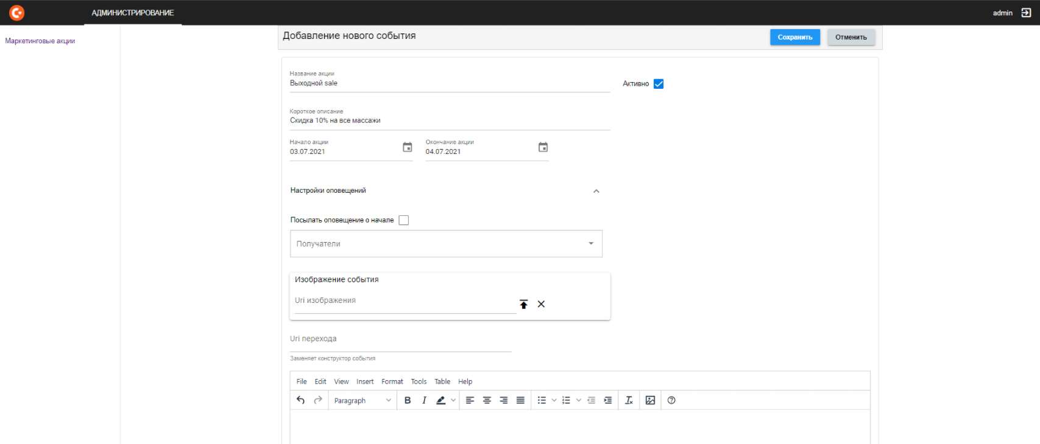
Task: Collapse the Настройки оповещений section
Action: click(x=596, y=191)
